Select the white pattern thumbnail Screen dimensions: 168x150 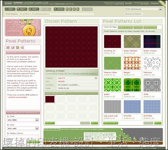point(152,85)
